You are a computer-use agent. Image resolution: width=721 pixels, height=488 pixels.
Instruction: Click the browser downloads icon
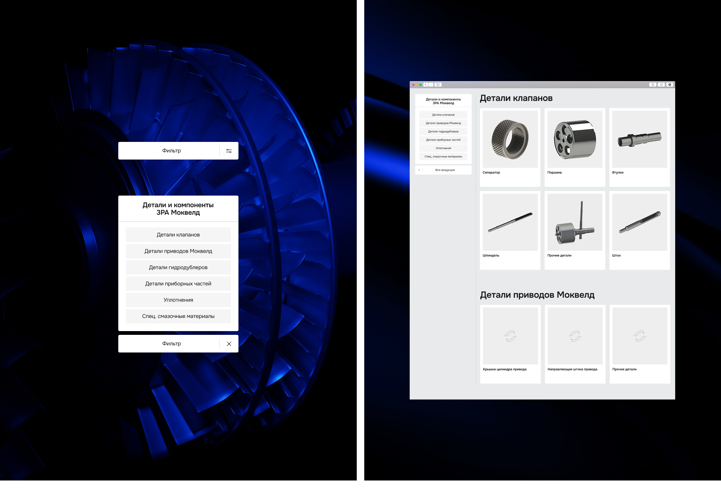[x=670, y=85]
